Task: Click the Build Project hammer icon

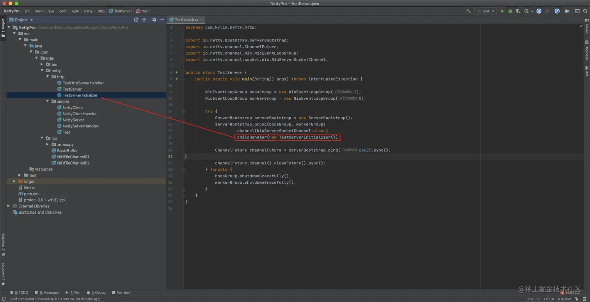Action: click(x=468, y=11)
